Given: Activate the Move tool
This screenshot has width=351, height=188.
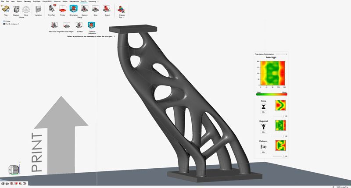Looking at the screenshot, I should click(26, 9).
